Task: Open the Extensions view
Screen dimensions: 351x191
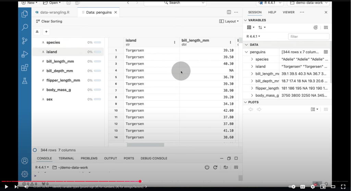Action: click(x=25, y=67)
